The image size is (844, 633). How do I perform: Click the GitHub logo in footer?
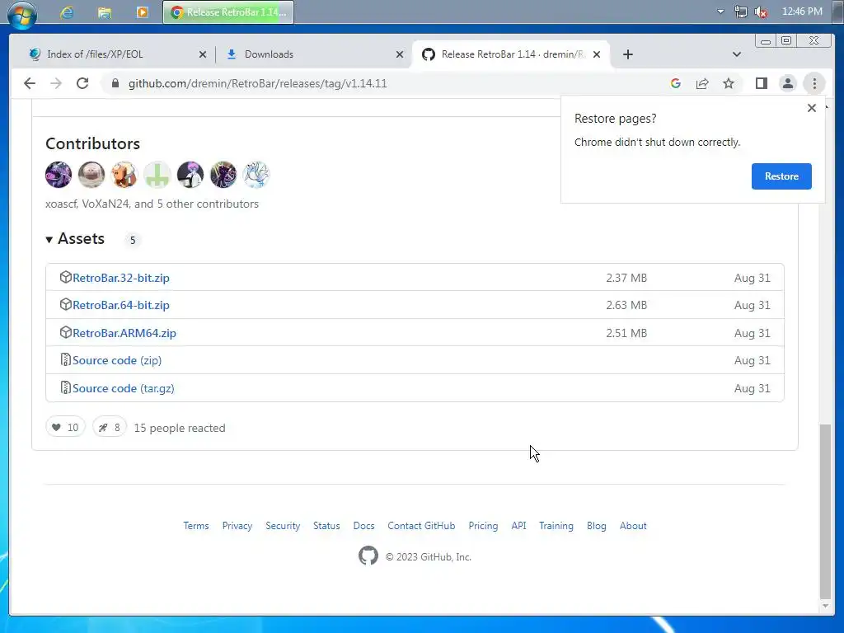point(368,556)
